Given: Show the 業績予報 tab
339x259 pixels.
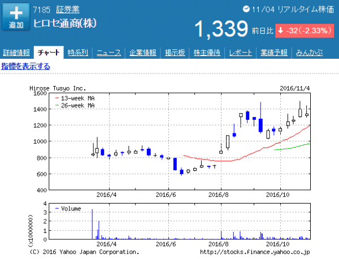Looking at the screenshot, I should pyautogui.click(x=274, y=53).
